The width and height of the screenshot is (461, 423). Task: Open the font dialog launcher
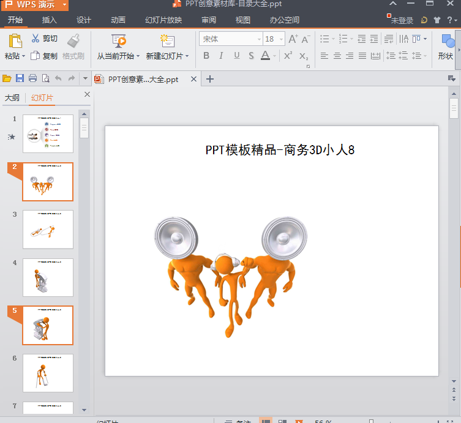pyautogui.click(x=308, y=67)
